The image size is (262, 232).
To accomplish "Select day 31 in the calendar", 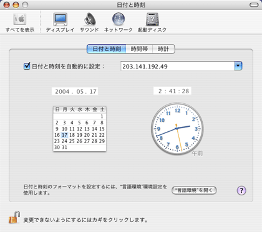I will 64,147.
